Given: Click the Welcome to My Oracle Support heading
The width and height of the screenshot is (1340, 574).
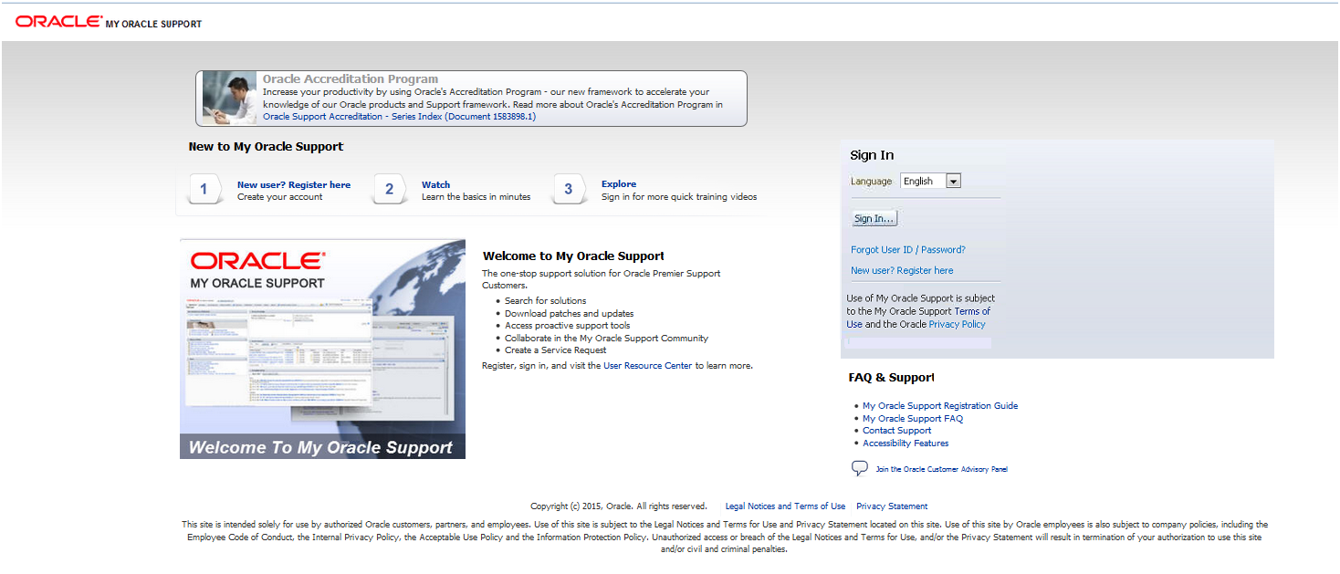Looking at the screenshot, I should 573,256.
